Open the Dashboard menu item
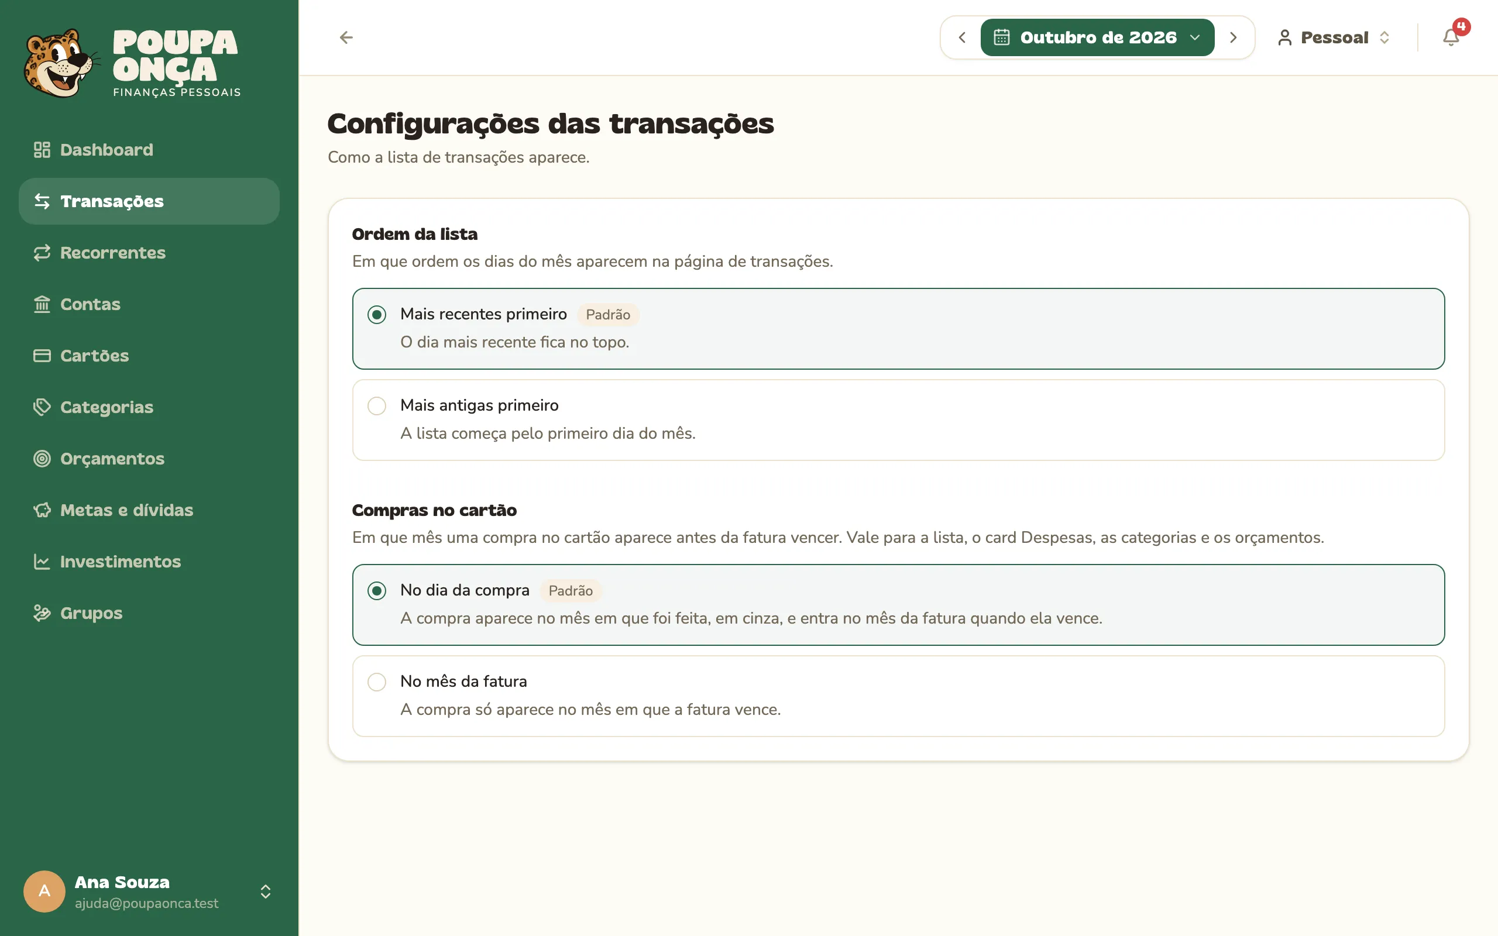Image resolution: width=1498 pixels, height=936 pixels. (x=149, y=150)
